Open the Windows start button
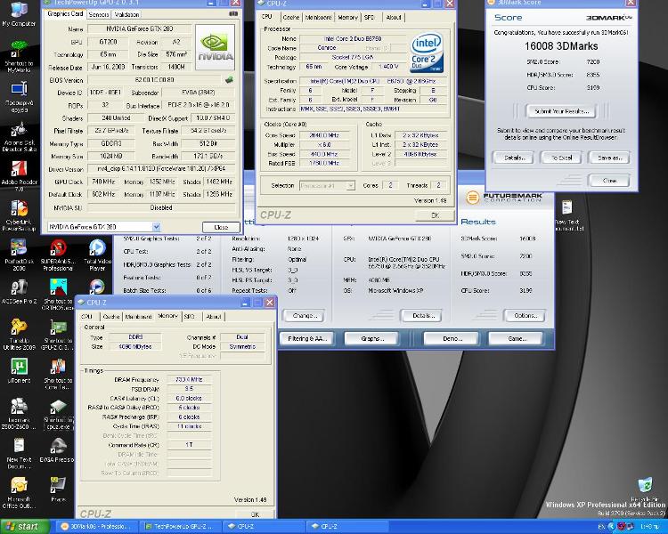 25,527
